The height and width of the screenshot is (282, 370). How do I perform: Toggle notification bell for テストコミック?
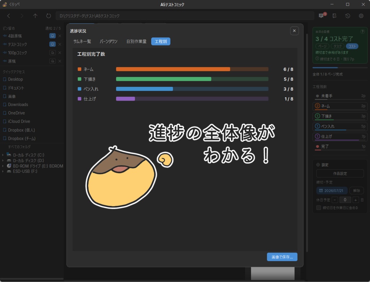[x=52, y=44]
